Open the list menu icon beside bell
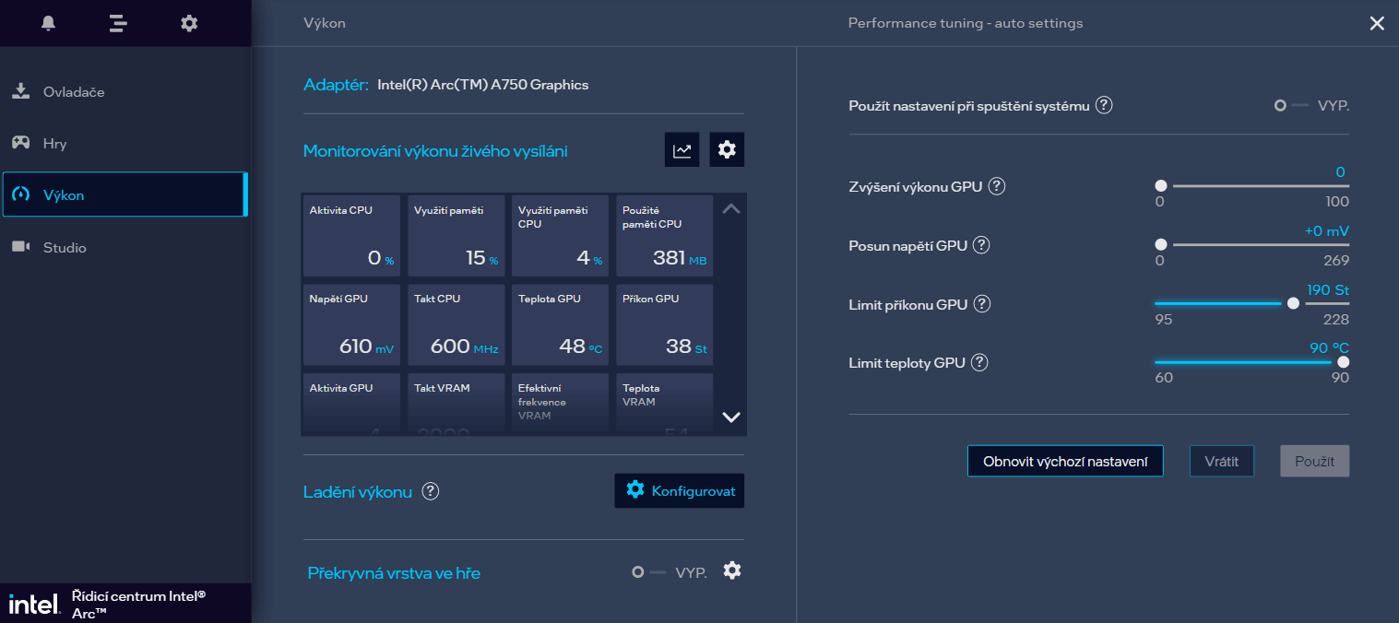Viewport: 1399px width, 623px height. [x=118, y=23]
